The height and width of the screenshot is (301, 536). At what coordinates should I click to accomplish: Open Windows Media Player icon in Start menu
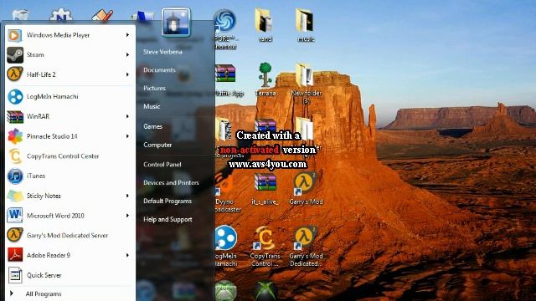15,35
